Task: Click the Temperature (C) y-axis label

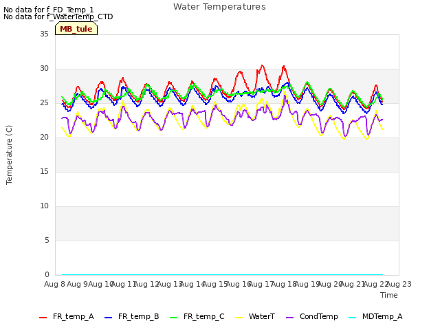Action: 9,155
